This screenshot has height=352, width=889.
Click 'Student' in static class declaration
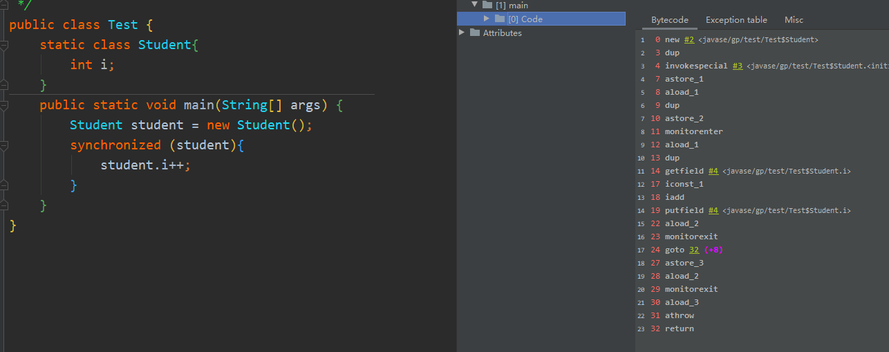click(x=165, y=45)
